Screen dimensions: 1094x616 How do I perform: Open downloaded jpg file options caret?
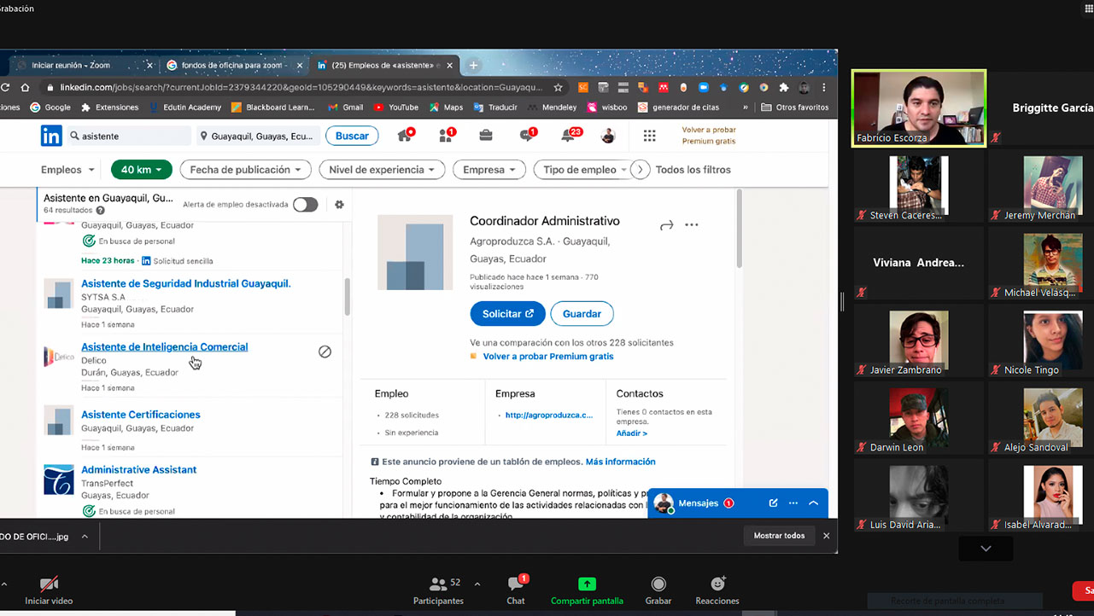coord(85,537)
